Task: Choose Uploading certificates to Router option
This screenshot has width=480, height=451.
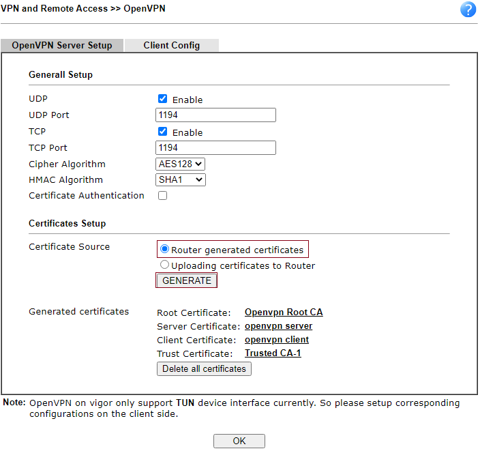Action: click(x=165, y=265)
